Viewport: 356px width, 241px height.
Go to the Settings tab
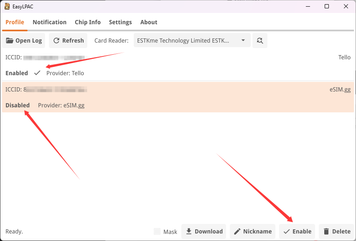point(120,22)
